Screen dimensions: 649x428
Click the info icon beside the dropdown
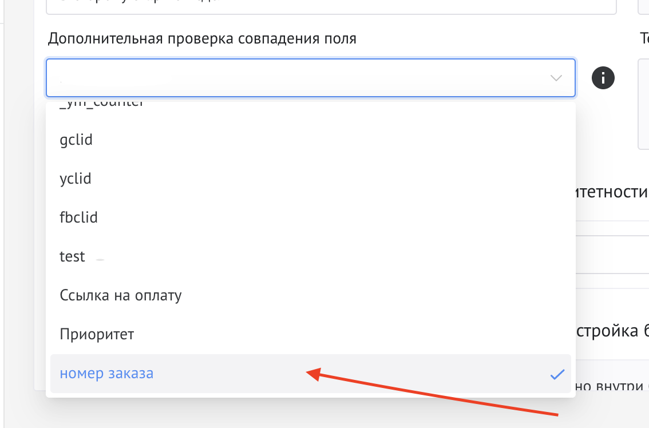603,78
